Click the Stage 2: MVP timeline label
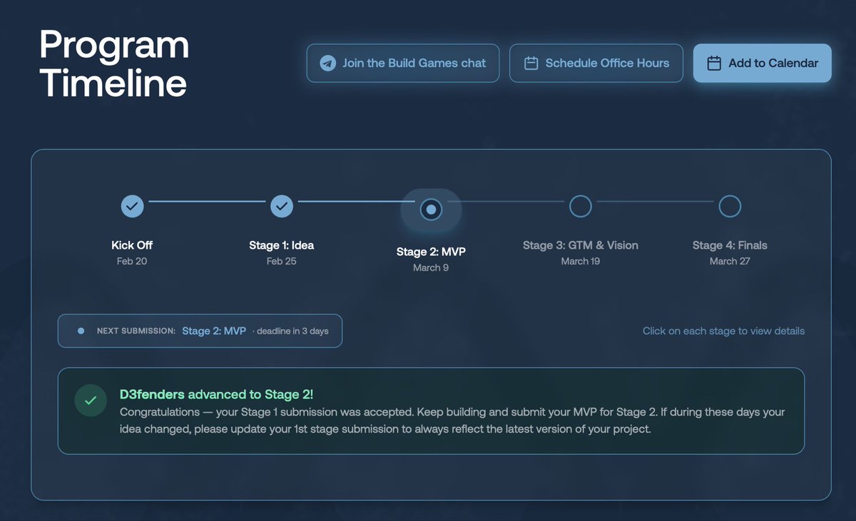Image resolution: width=856 pixels, height=521 pixels. (x=431, y=252)
